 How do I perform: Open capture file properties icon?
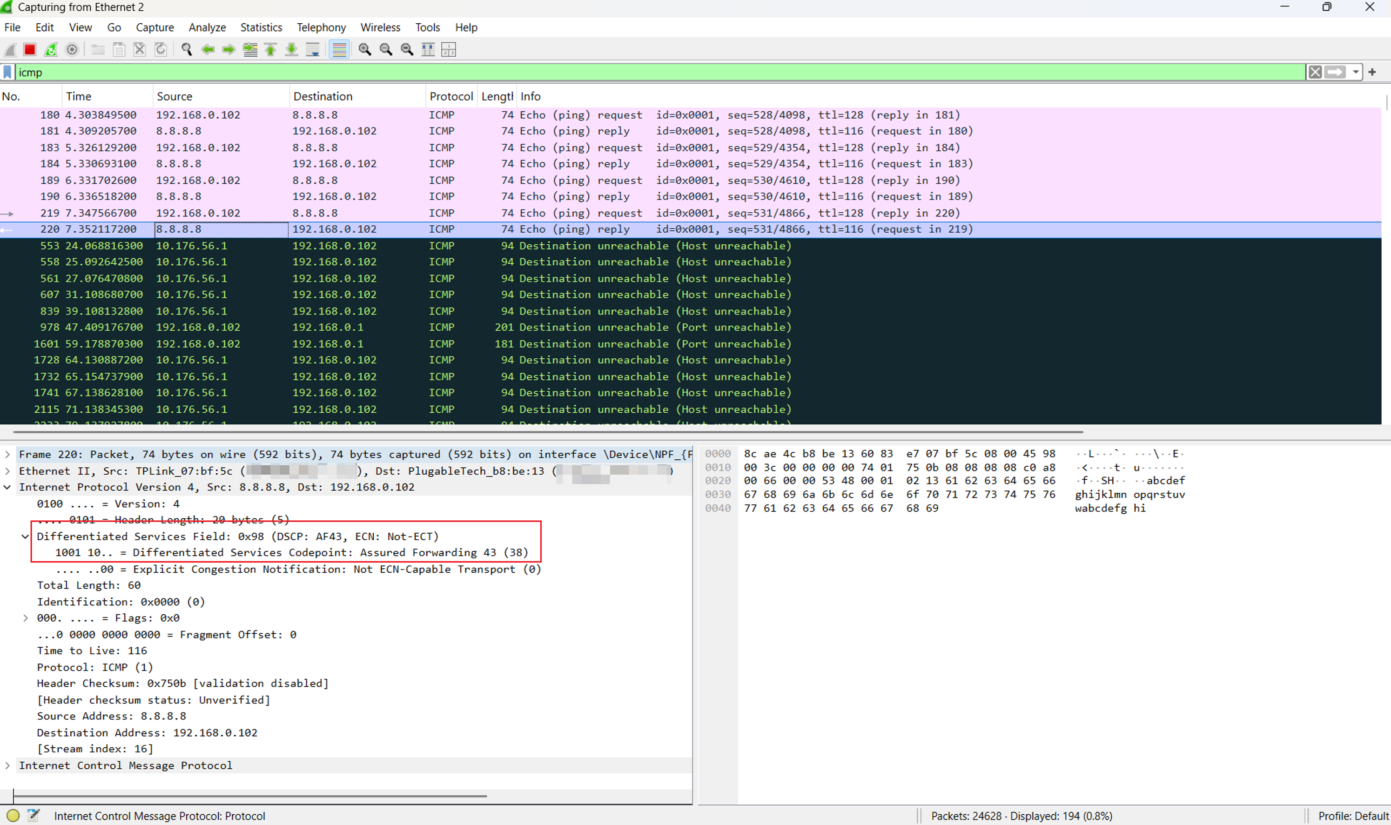coord(34,816)
